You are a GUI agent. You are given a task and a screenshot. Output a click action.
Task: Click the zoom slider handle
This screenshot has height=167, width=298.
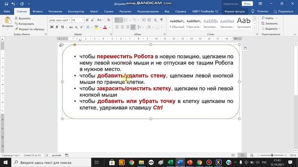pyautogui.click(x=272, y=155)
